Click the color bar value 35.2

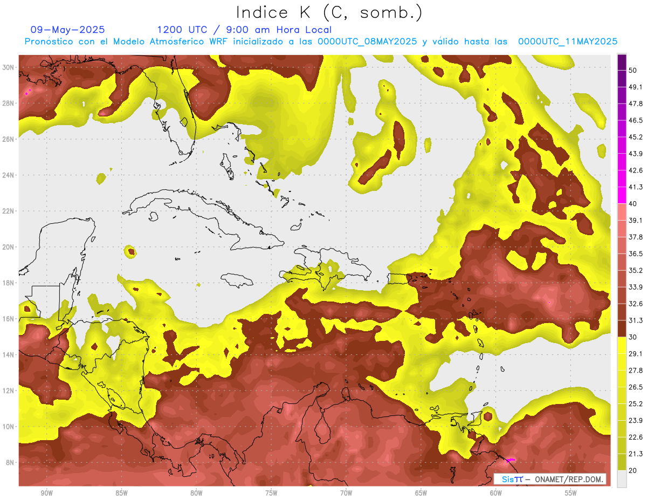[636, 270]
